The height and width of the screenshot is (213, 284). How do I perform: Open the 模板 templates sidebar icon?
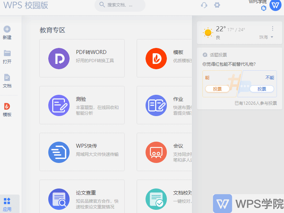click(7, 106)
